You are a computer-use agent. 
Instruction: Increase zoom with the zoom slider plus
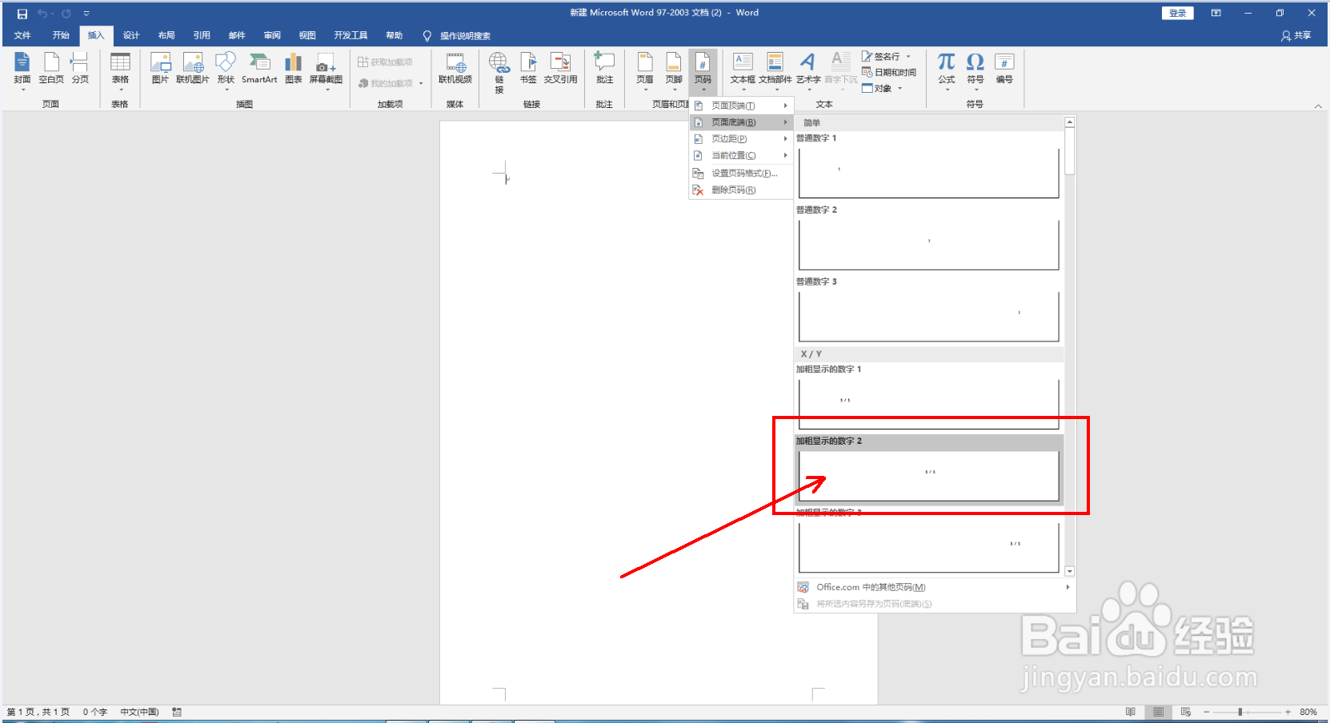click(x=1287, y=711)
